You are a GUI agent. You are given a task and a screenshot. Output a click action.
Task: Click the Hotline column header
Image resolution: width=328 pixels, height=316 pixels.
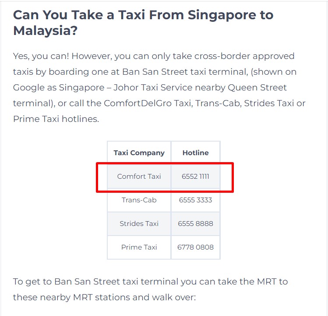(x=196, y=153)
